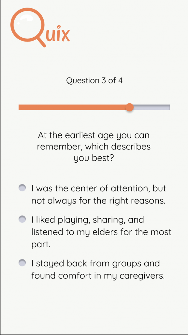The height and width of the screenshot is (335, 188).
Task: Click the "remember, which describes" question line
Action: click(x=94, y=147)
